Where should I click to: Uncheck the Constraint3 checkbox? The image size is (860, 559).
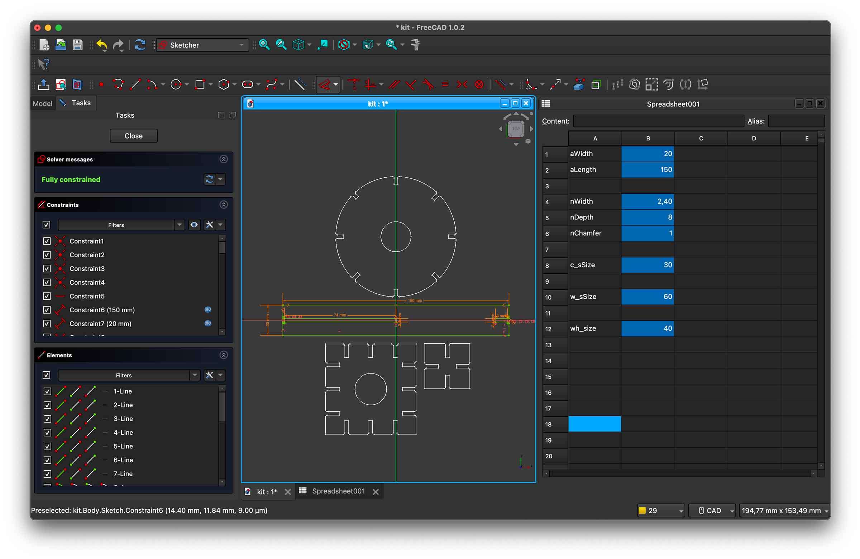click(x=47, y=268)
